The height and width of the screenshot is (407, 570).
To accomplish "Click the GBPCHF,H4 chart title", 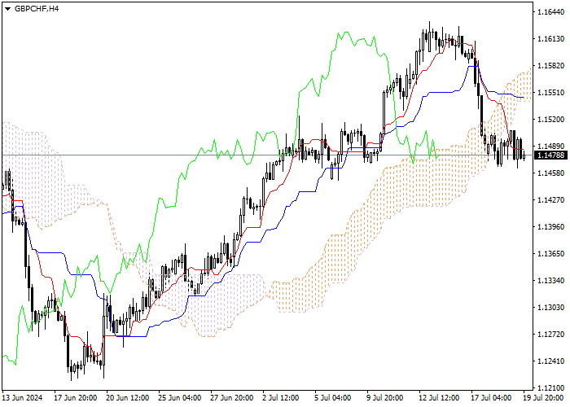I will 37,9.
